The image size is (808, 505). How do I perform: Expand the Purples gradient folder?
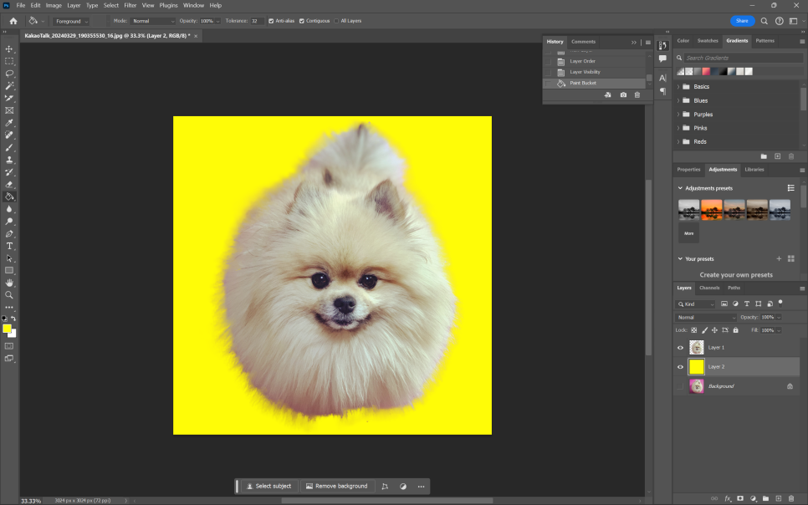pos(678,115)
